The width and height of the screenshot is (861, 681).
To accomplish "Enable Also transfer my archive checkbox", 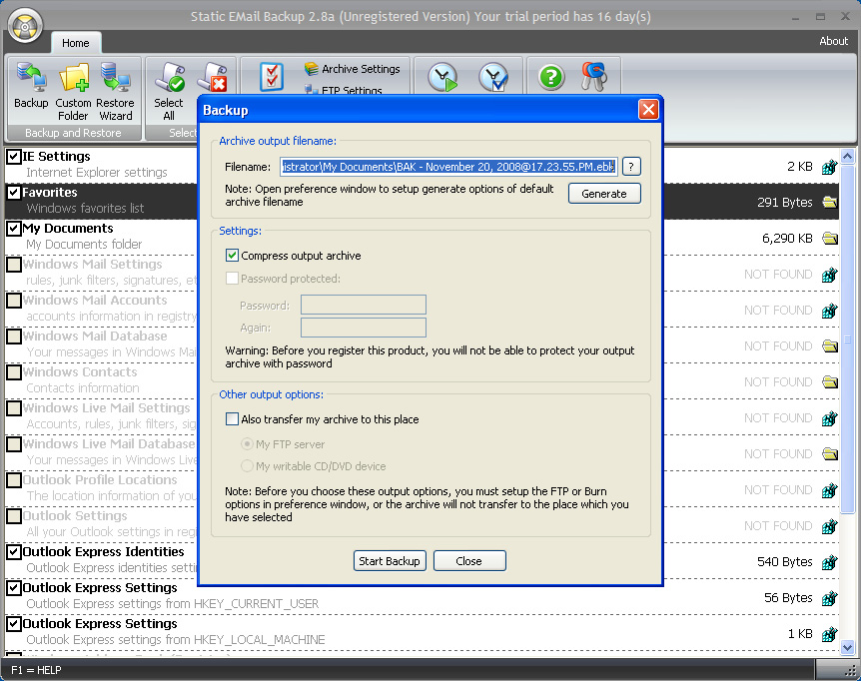I will (232, 419).
